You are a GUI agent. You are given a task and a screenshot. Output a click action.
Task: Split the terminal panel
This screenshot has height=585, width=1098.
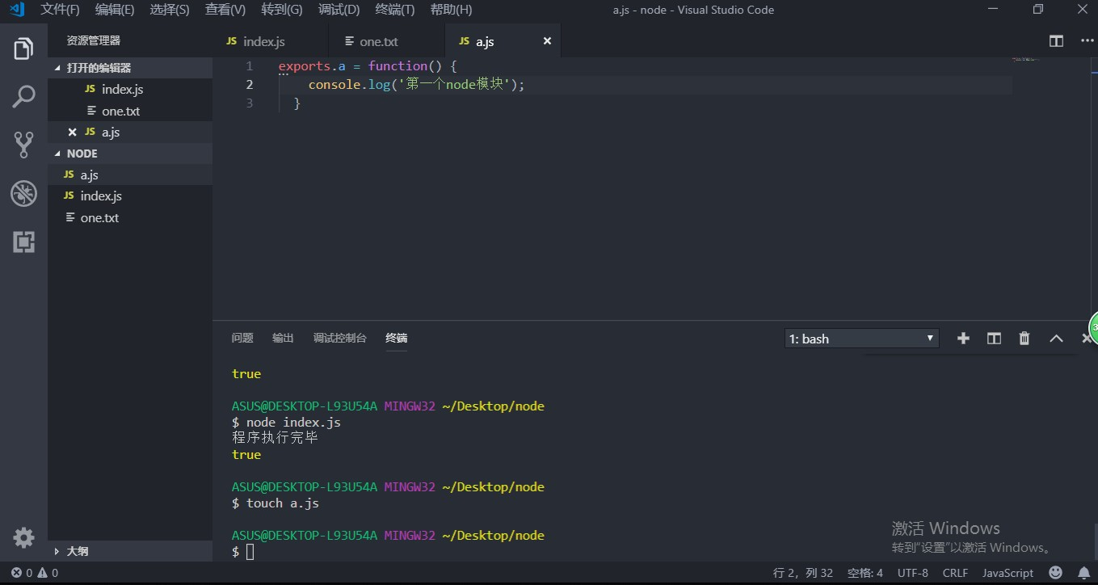pos(994,339)
